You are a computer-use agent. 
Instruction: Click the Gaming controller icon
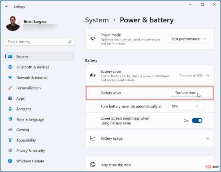(x=10, y=130)
